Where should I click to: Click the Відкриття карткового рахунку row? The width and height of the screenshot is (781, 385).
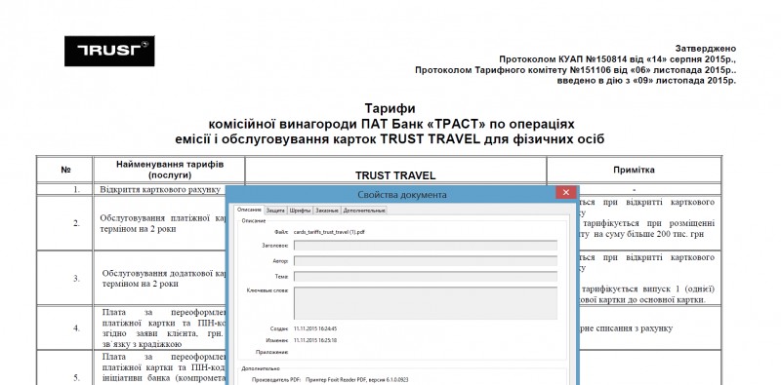coord(159,189)
